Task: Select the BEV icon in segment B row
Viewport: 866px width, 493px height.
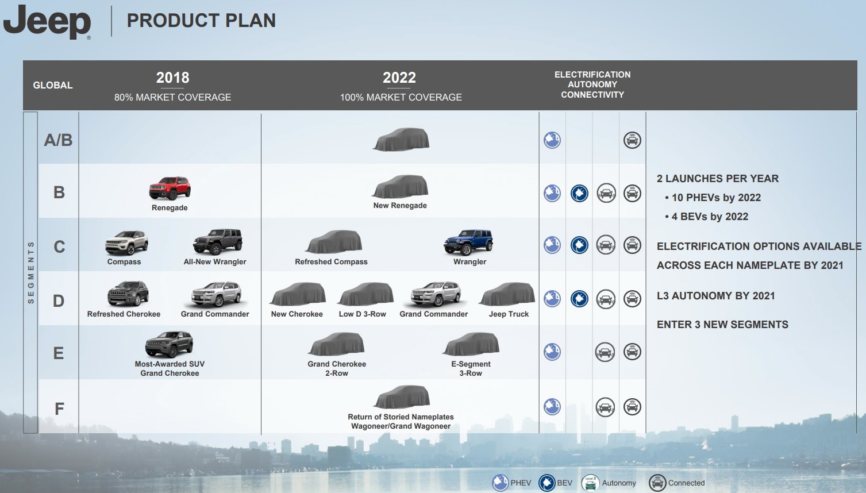Action: coord(579,193)
